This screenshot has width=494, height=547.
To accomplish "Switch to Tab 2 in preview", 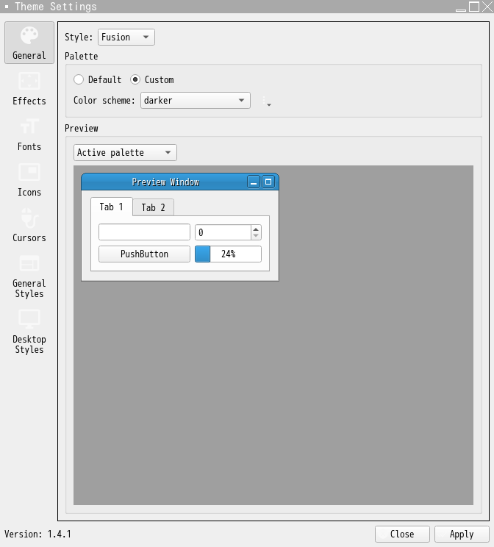I will point(153,207).
